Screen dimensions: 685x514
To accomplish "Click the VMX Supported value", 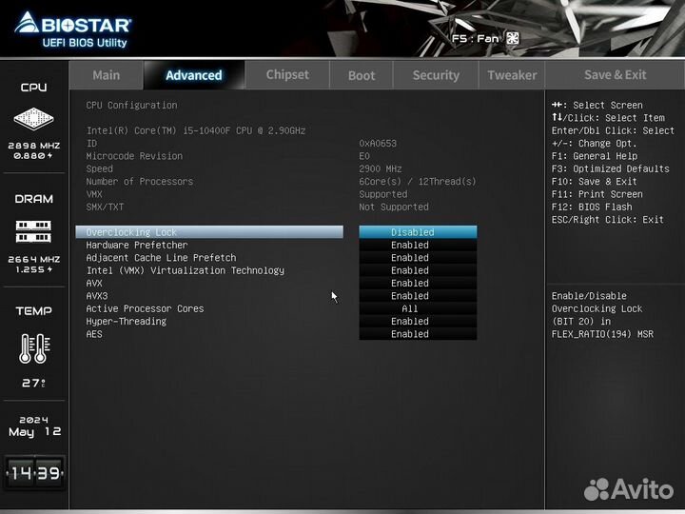I will click(383, 194).
